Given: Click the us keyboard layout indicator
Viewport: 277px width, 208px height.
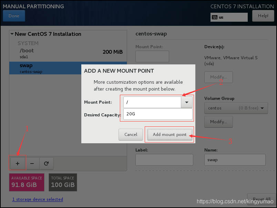Looking at the screenshot, I should pos(229,17).
